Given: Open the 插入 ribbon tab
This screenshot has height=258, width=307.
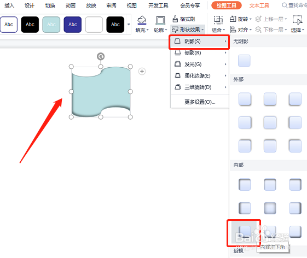Looking at the screenshot, I should coord(9,5).
